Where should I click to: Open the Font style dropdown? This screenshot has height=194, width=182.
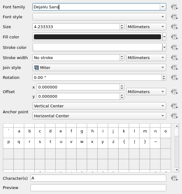(99, 17)
